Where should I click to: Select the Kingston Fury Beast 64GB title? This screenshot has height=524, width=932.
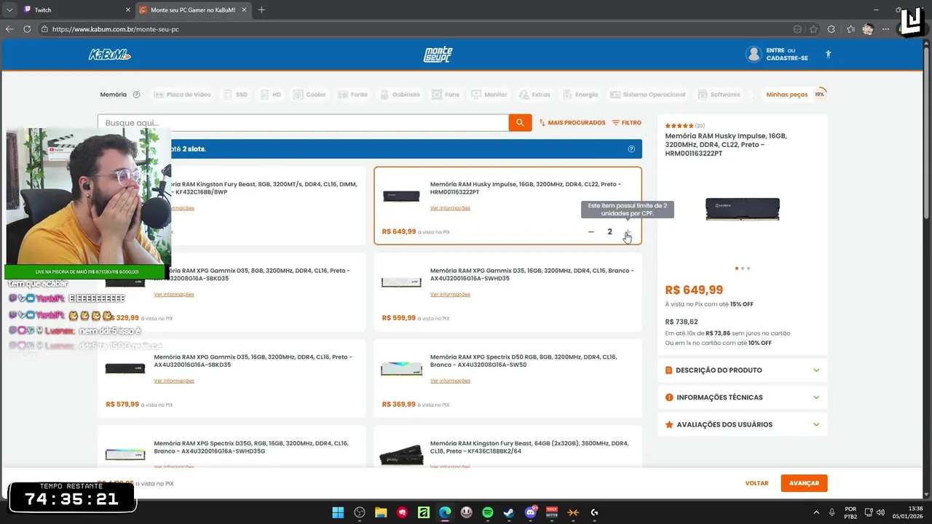click(529, 447)
